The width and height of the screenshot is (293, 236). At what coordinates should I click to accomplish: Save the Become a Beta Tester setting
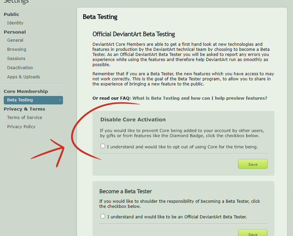(253, 233)
